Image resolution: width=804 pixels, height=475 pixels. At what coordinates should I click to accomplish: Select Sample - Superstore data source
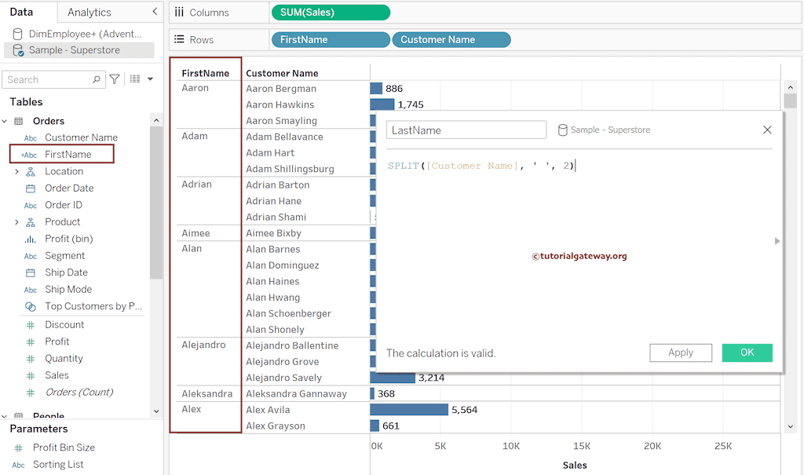pyautogui.click(x=75, y=49)
